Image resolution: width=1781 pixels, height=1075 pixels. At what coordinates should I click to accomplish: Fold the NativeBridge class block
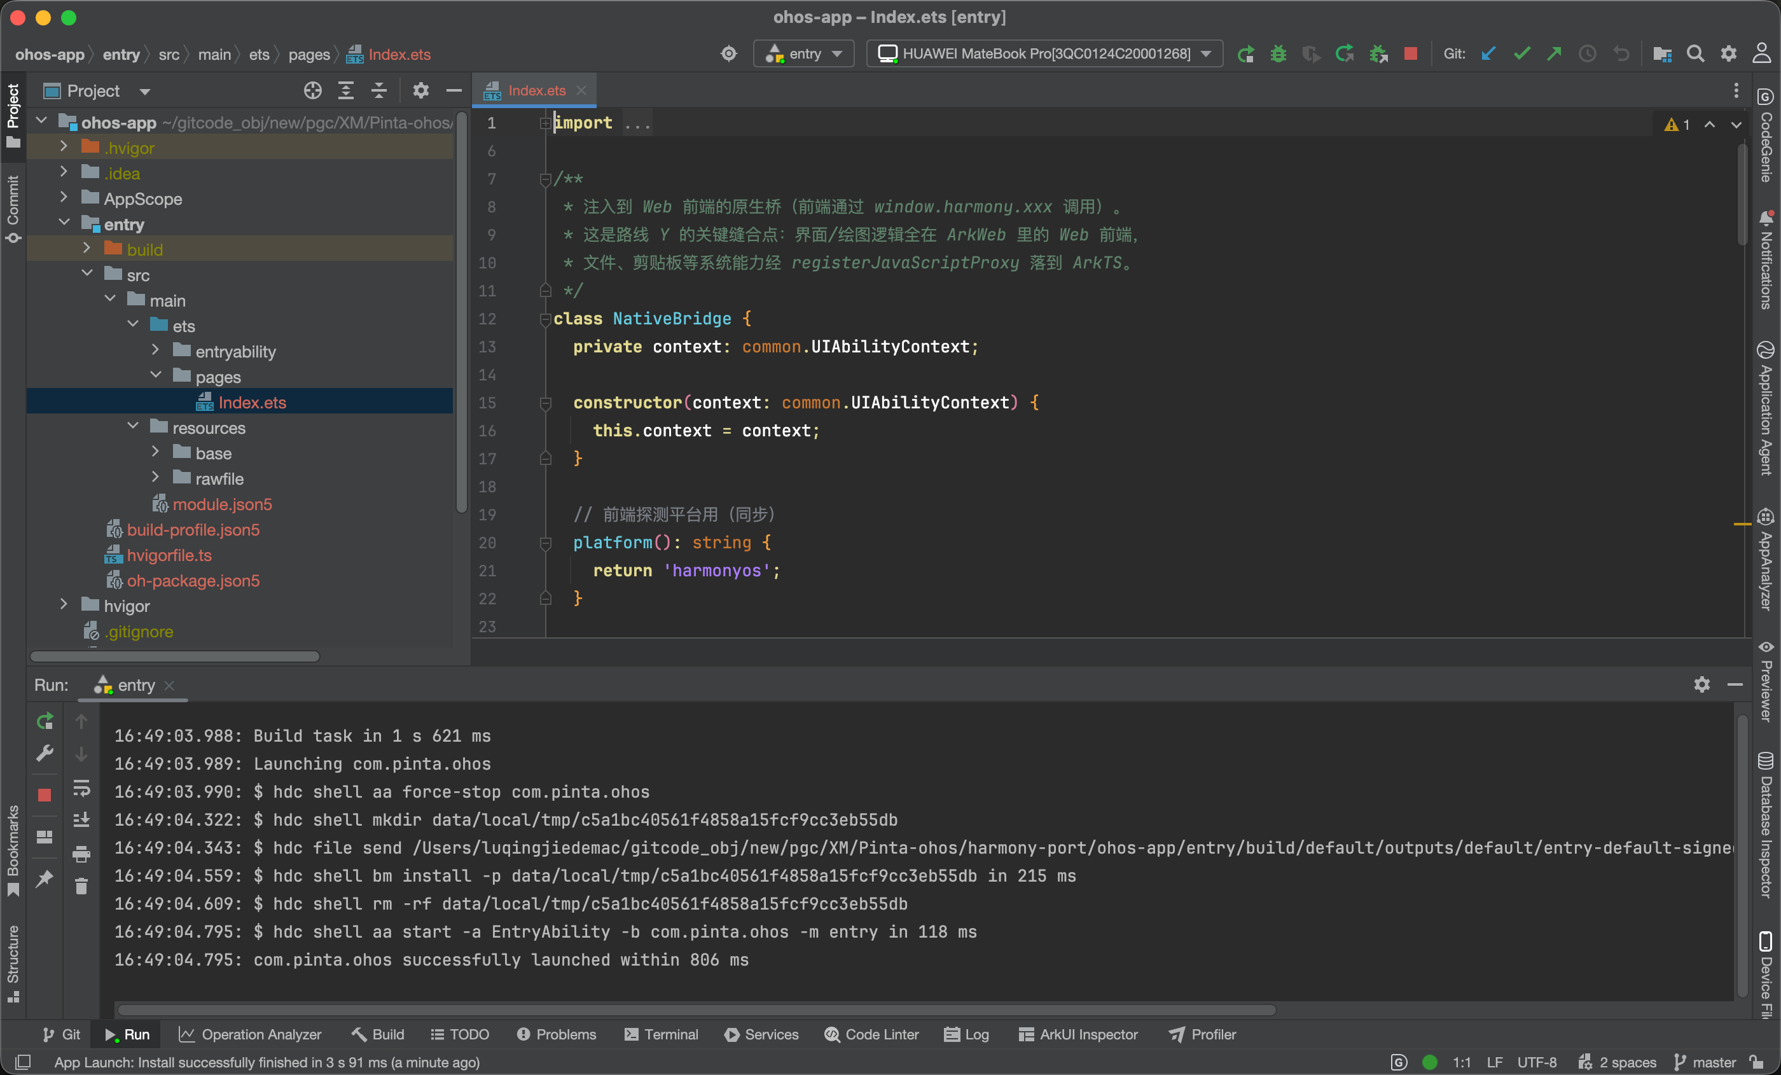(x=546, y=319)
